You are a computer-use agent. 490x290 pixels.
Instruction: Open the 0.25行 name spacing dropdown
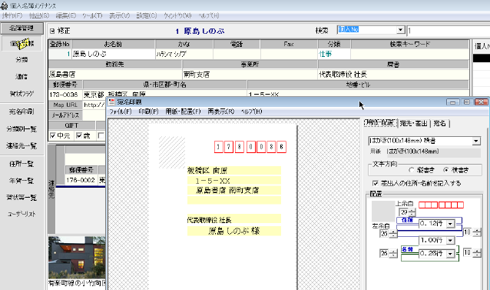click(450, 254)
